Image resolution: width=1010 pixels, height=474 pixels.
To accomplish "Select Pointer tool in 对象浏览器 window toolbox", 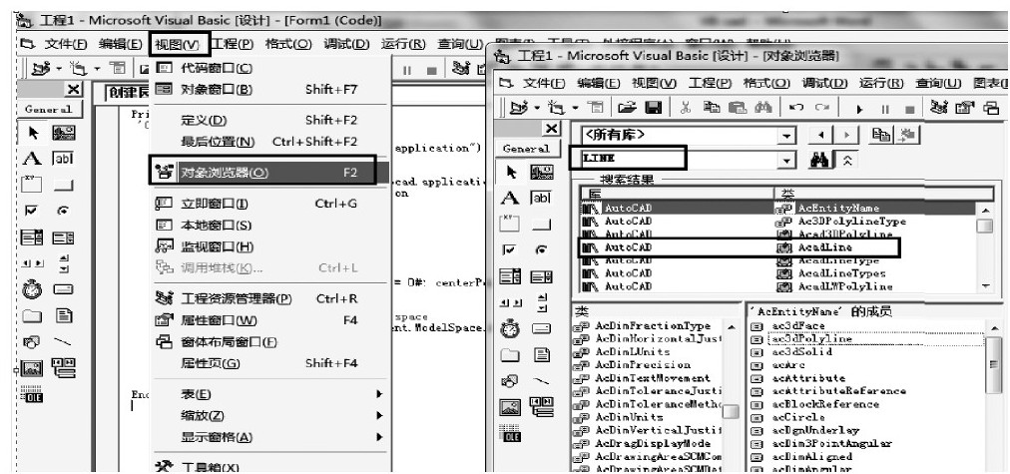I will tap(512, 172).
